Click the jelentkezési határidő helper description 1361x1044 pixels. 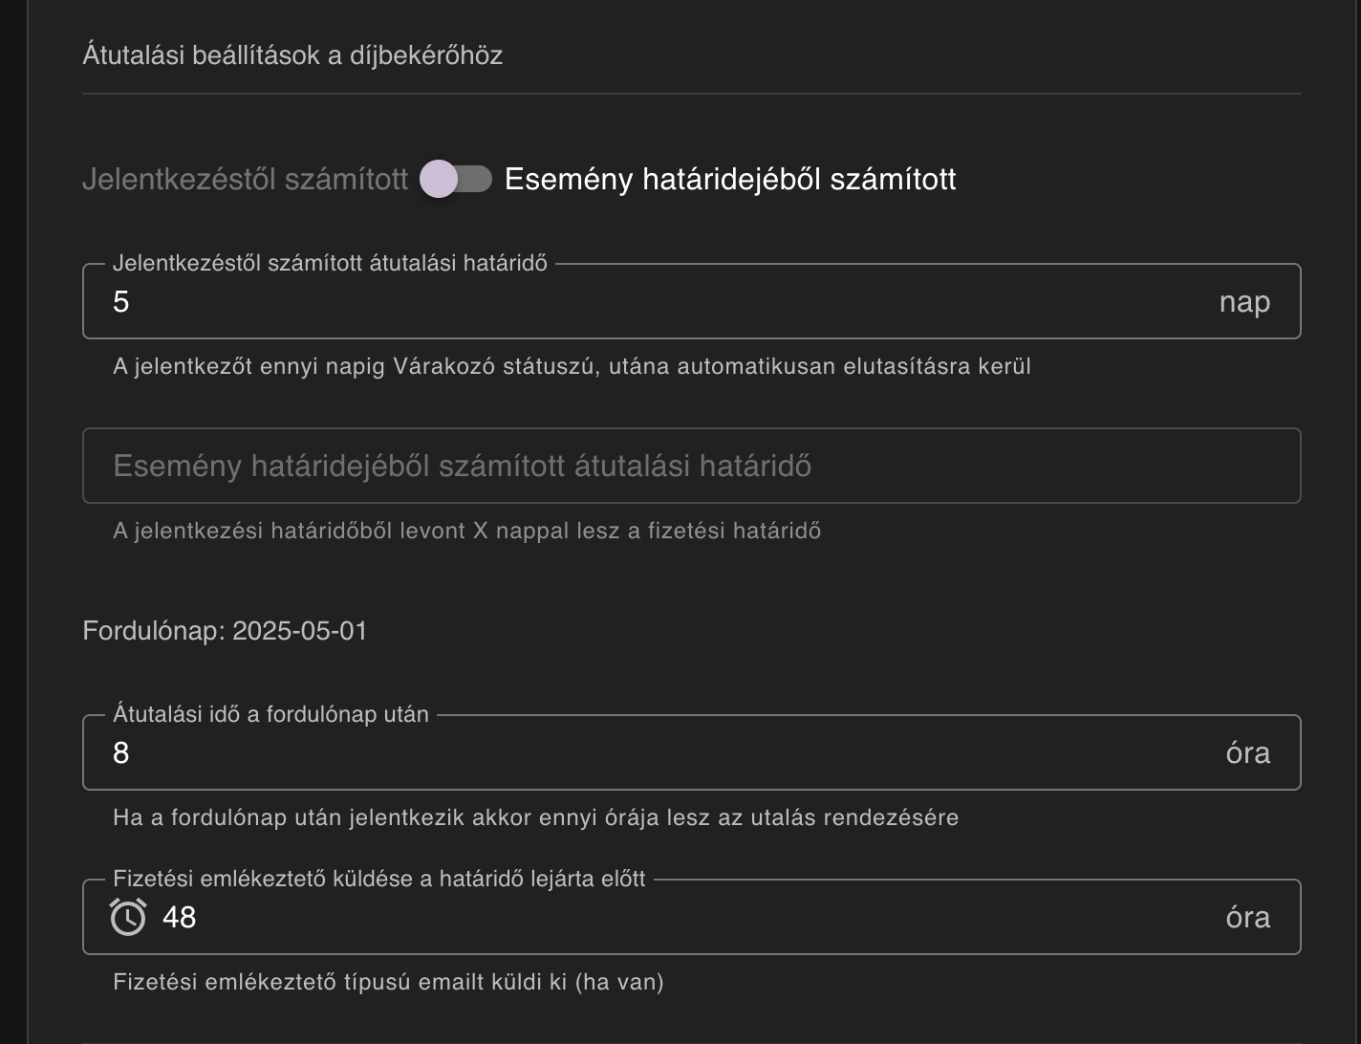click(x=466, y=532)
